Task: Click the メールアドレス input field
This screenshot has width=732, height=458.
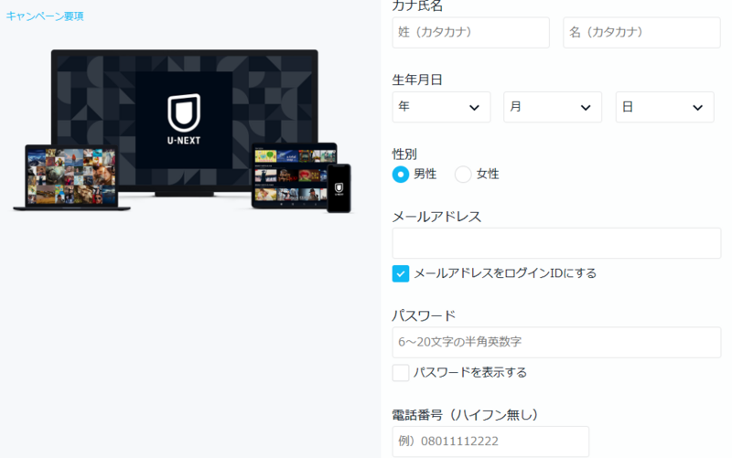Action: point(556,243)
